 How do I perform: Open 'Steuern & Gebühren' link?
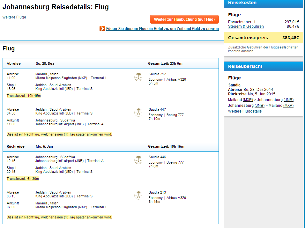coord(246,26)
